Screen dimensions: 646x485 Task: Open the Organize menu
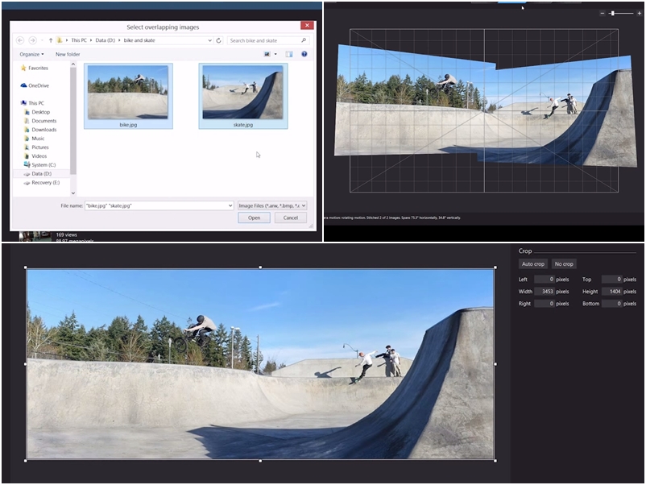coord(31,54)
